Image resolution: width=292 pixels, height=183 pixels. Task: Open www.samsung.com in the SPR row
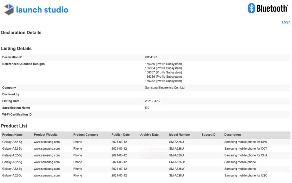pos(47,142)
